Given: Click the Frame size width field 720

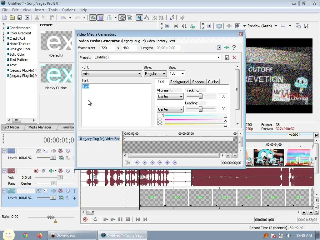Looking at the screenshot, I should click(107, 48).
